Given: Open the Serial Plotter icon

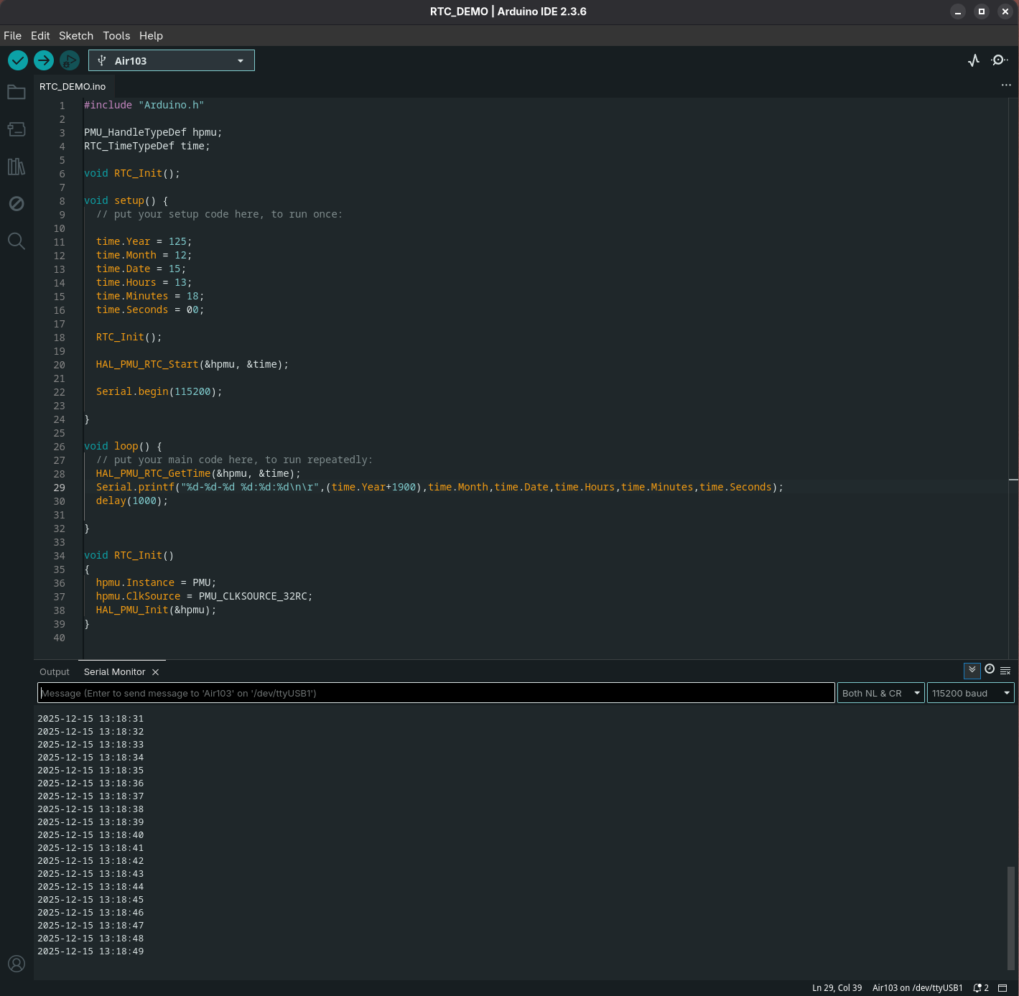Looking at the screenshot, I should 974,60.
